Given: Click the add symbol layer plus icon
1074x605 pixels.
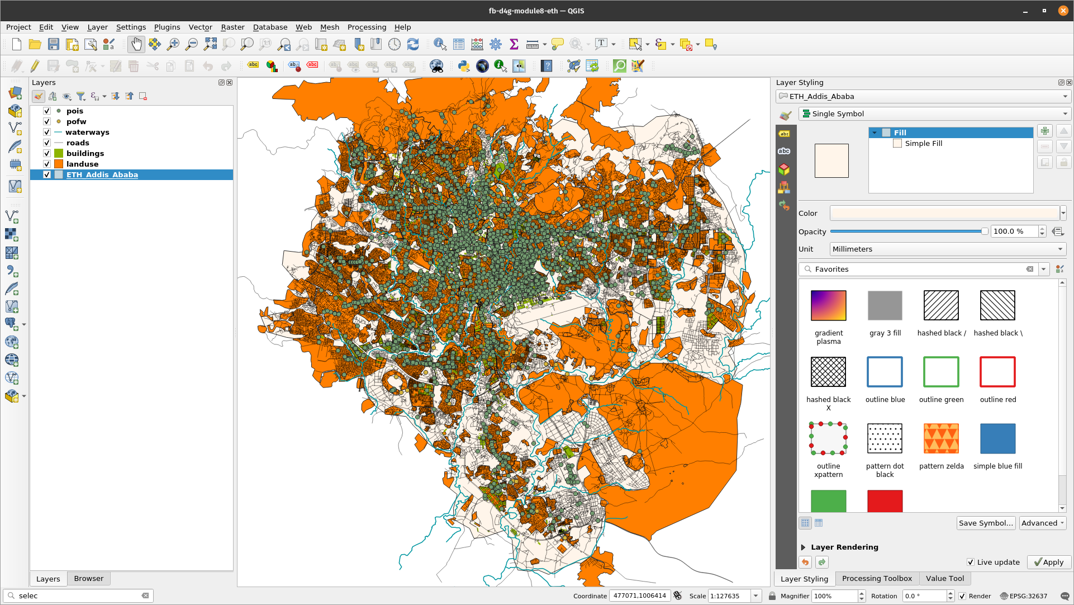Looking at the screenshot, I should (1045, 131).
